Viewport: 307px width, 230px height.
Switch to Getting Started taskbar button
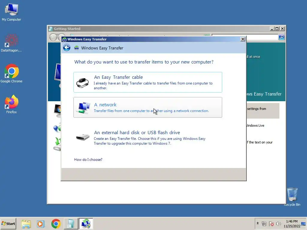click(71, 224)
